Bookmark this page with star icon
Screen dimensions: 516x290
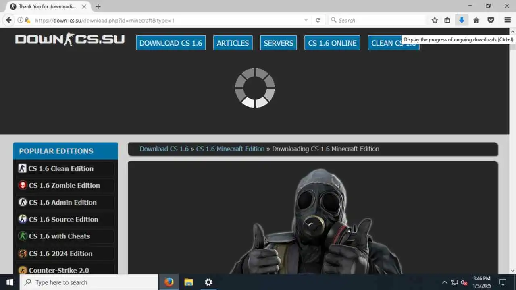click(x=435, y=20)
